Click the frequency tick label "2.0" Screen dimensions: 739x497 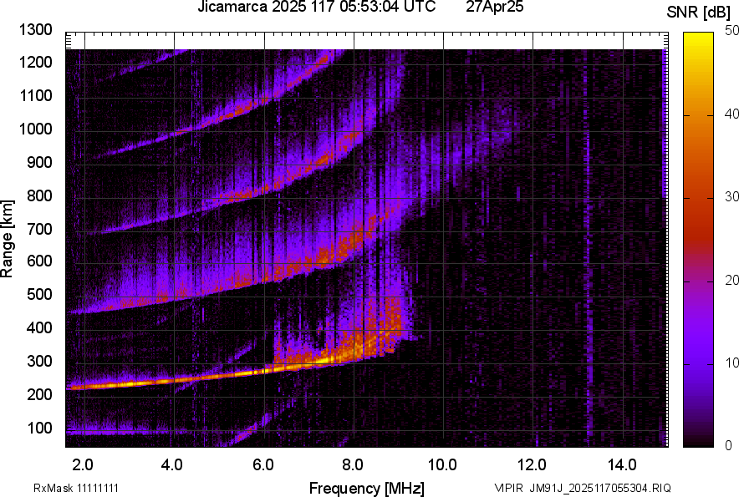83,465
